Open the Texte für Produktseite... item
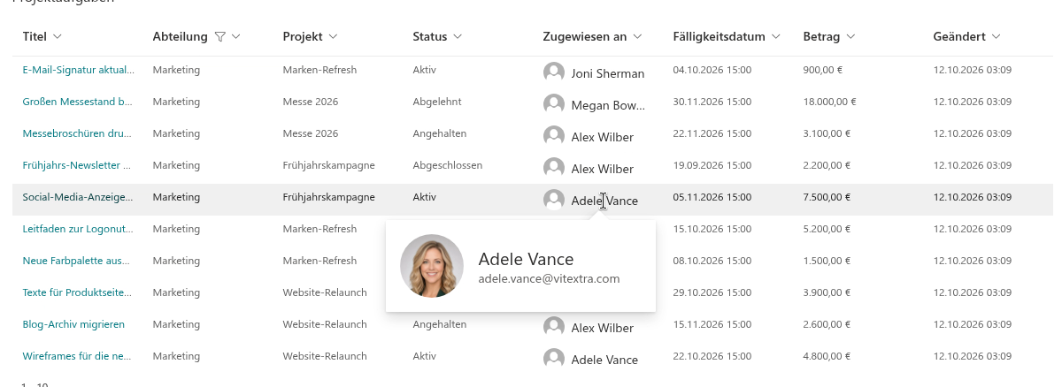The width and height of the screenshot is (1062, 387). coord(78,292)
